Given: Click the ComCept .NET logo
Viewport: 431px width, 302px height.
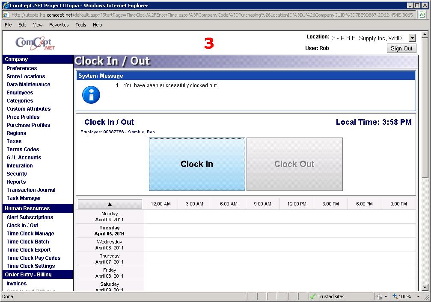Looking at the screenshot, I should click(x=35, y=43).
